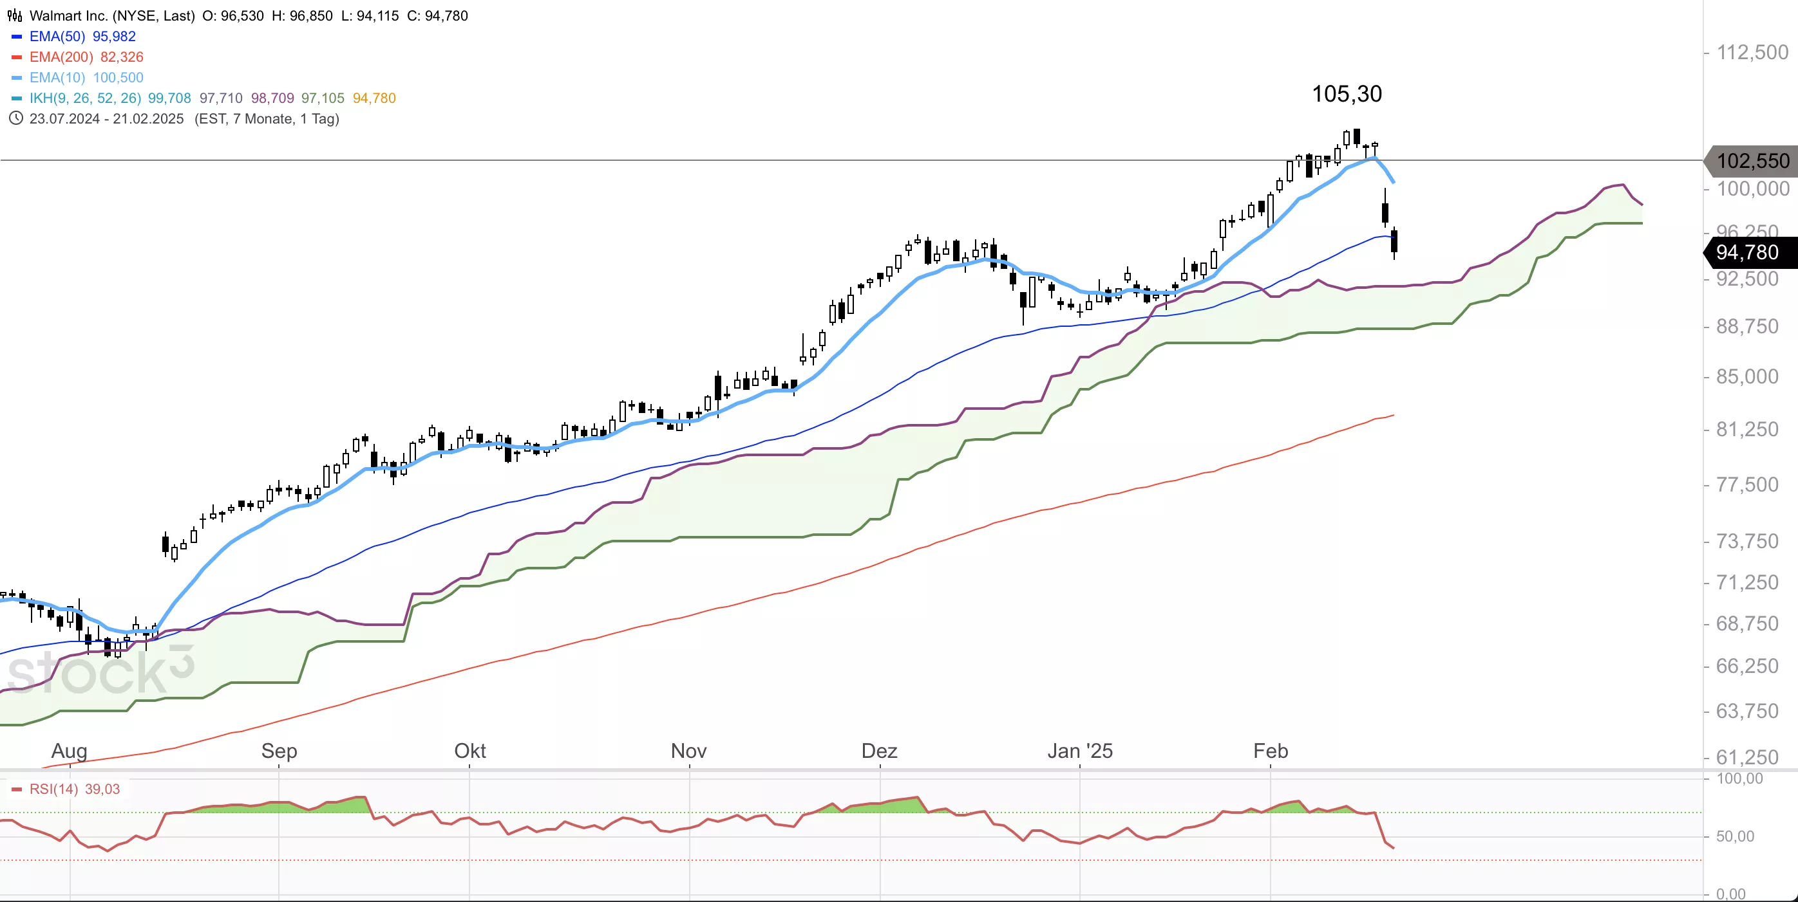
Task: Click the IKH value 99,708
Action: coord(169,98)
